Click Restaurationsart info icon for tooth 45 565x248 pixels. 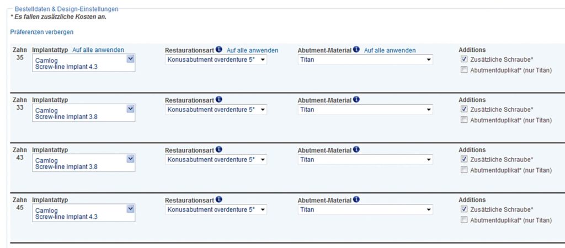219,200
